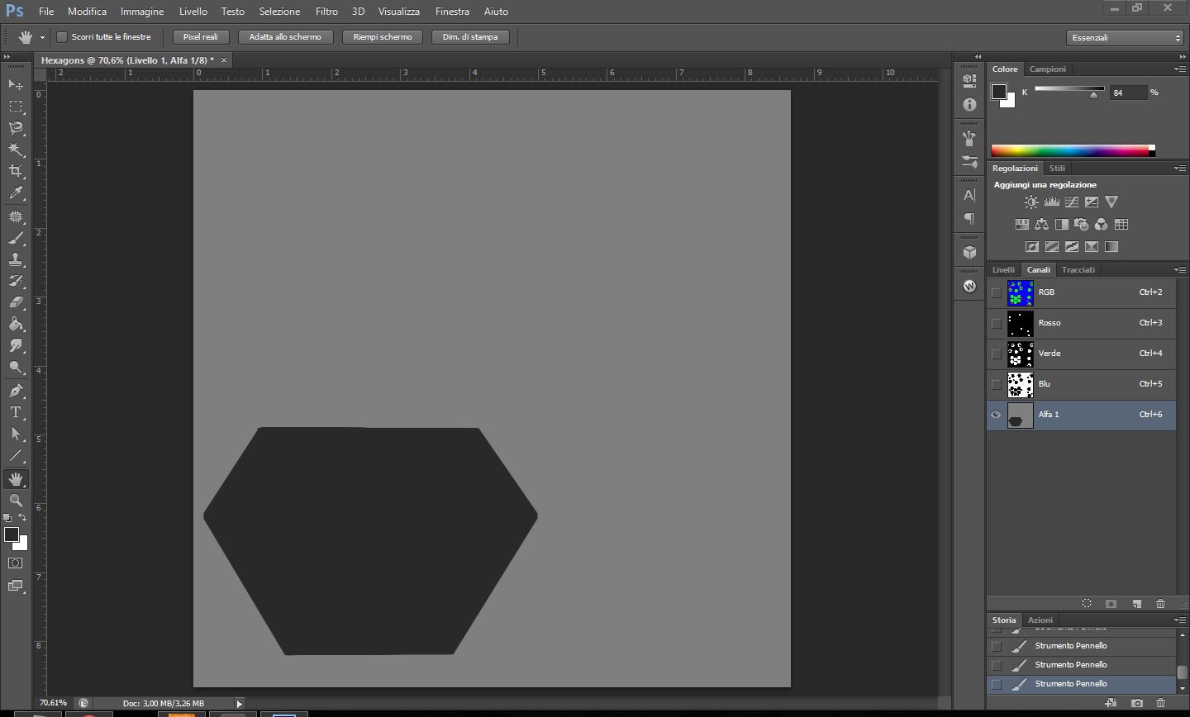Open the Filtro menu

[x=326, y=12]
